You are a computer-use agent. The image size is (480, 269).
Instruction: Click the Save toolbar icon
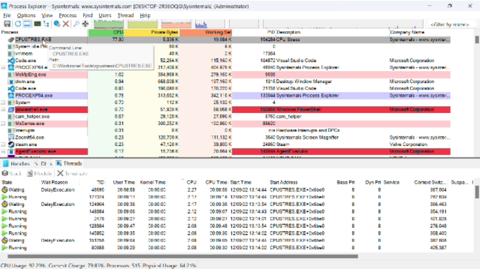point(7,24)
